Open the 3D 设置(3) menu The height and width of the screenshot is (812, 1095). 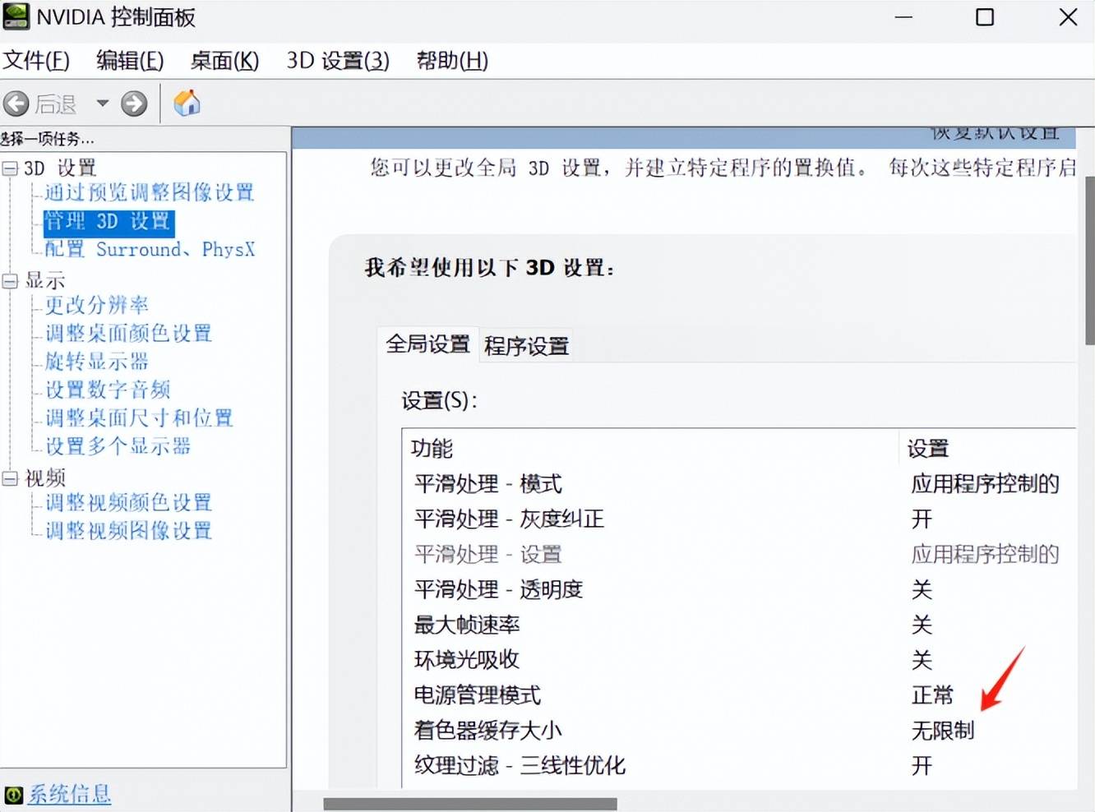[337, 61]
